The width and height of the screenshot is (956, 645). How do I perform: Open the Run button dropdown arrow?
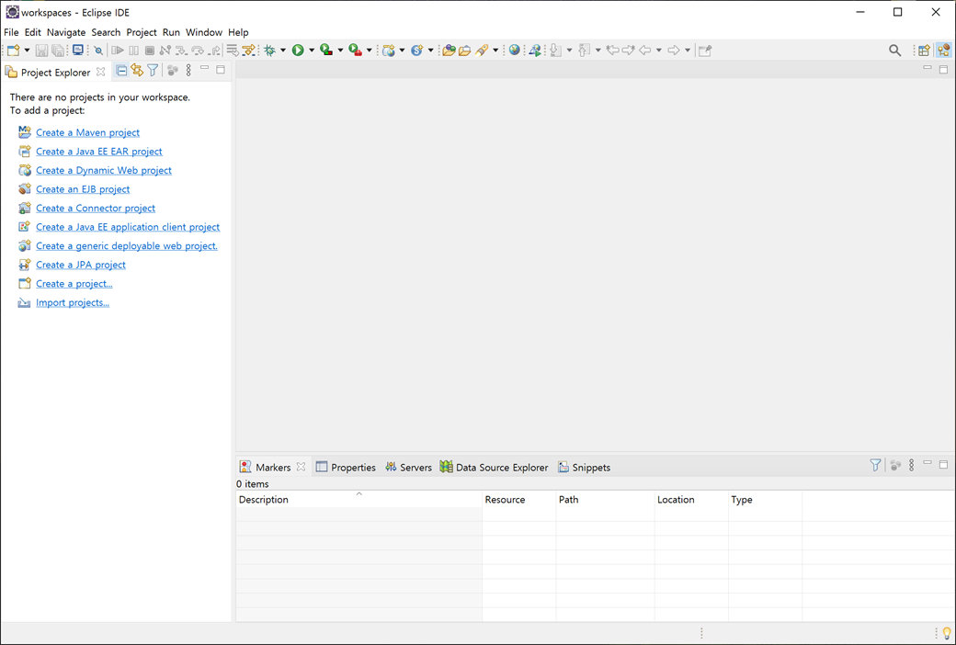coord(312,51)
